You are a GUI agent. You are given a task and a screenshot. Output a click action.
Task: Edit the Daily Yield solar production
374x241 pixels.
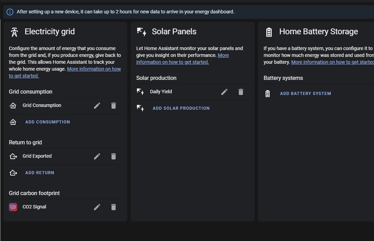(224, 92)
